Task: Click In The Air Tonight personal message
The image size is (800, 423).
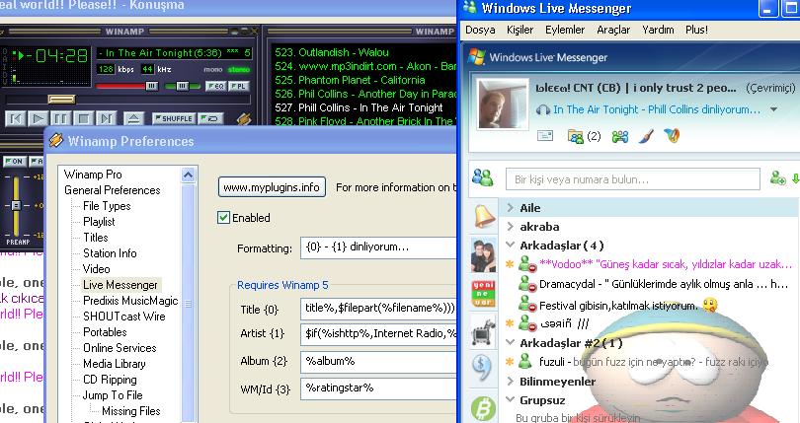Action: (656, 109)
